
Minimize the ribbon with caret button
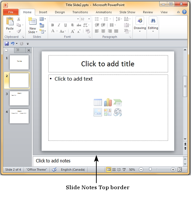coord(178,12)
